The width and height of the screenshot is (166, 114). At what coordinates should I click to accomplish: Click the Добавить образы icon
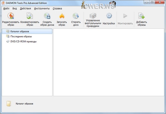click(141, 17)
